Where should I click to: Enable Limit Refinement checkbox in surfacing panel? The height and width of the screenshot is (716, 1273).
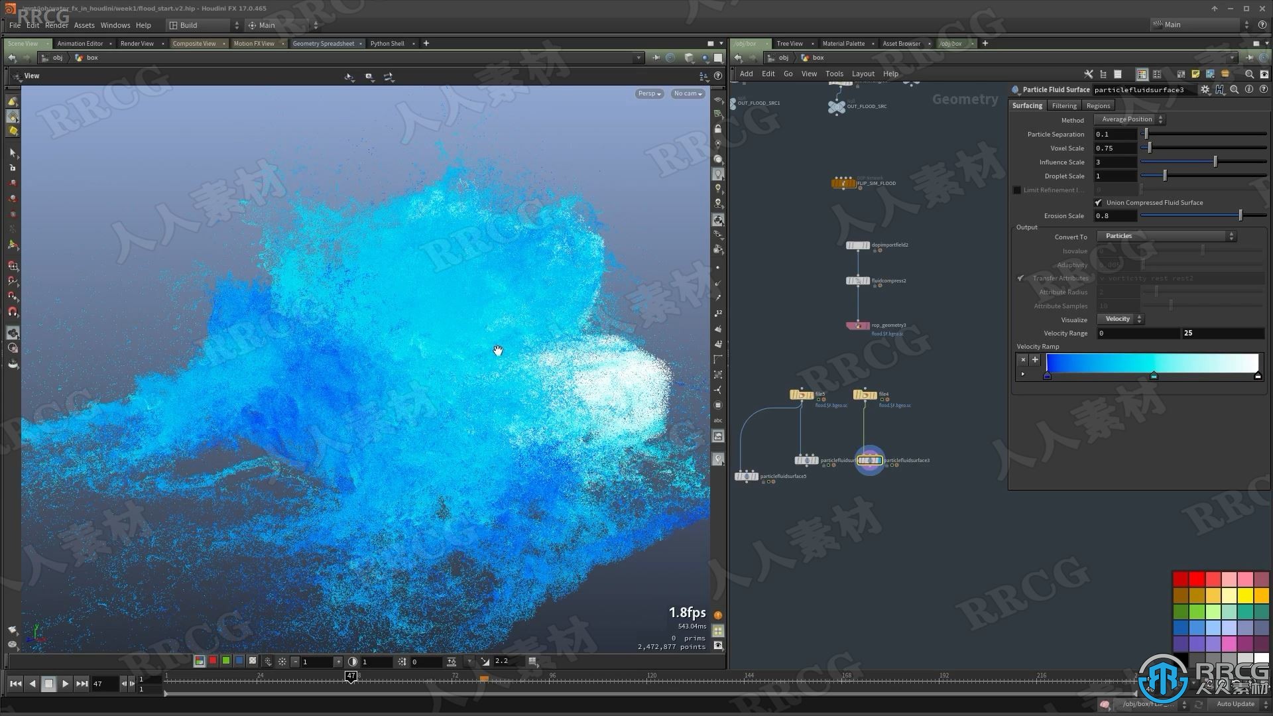click(1018, 189)
